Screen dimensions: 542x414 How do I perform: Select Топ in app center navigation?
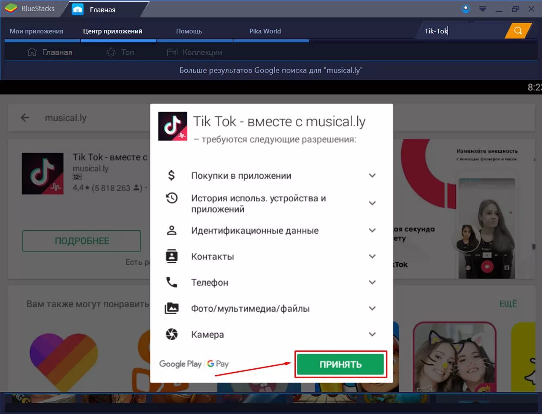(120, 52)
